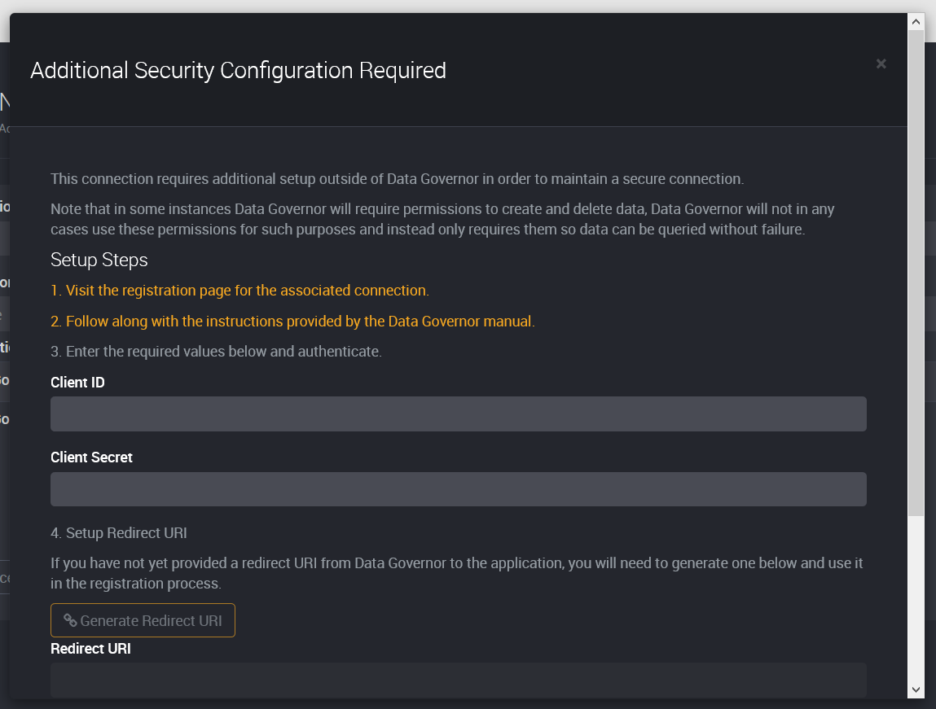The height and width of the screenshot is (709, 936).
Task: Click the 'Setup Steps' heading text
Action: pyautogui.click(x=99, y=260)
